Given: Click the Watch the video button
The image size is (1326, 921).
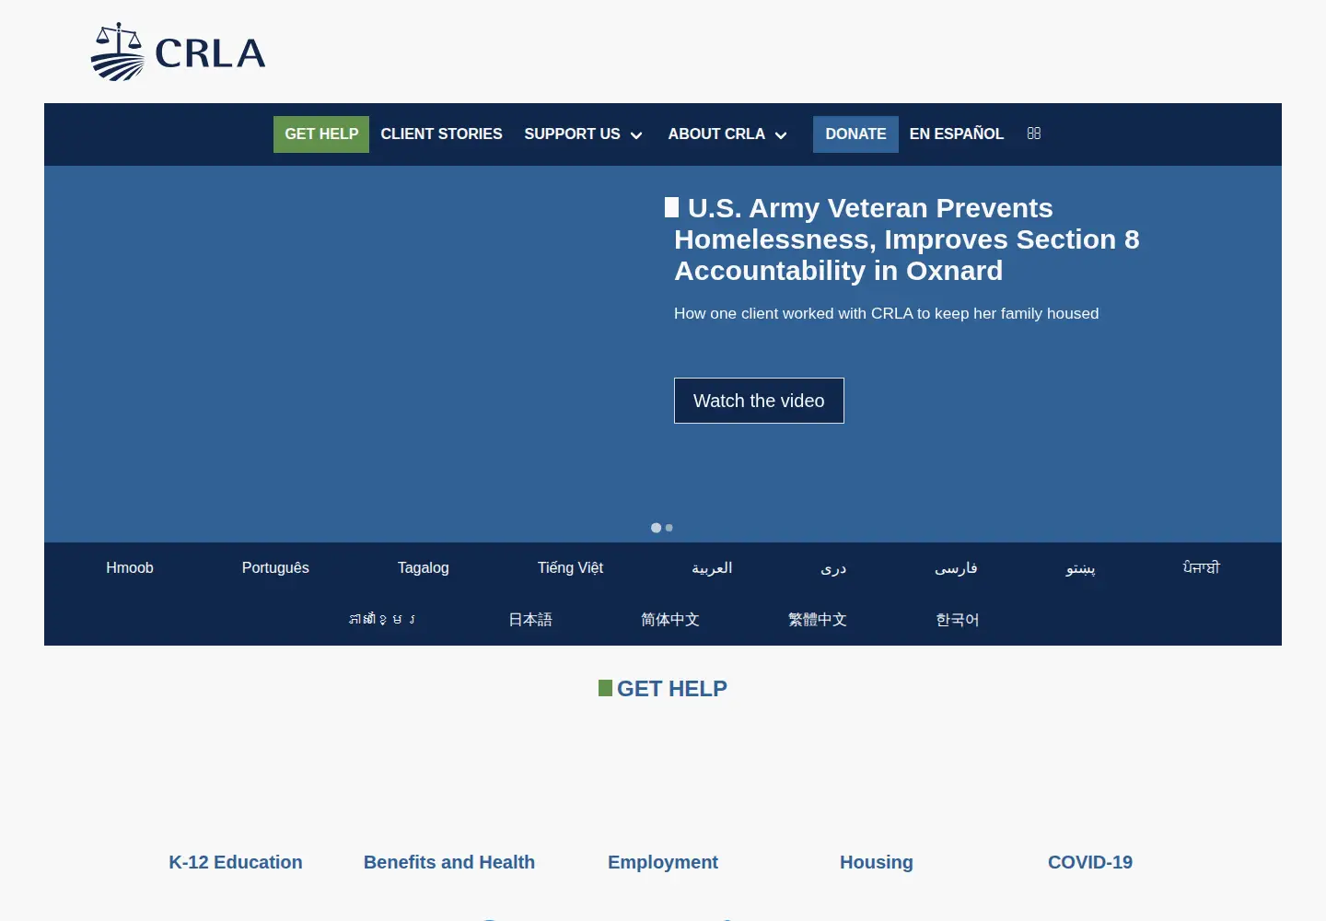Looking at the screenshot, I should [x=759, y=401].
